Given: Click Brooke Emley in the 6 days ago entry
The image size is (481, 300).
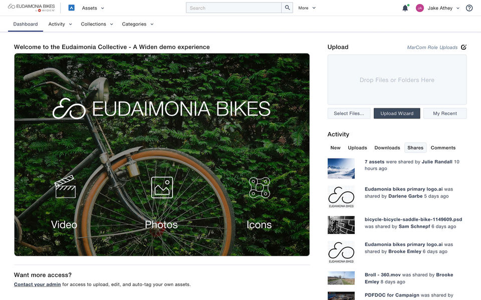Looking at the screenshot, I should pyautogui.click(x=405, y=251).
